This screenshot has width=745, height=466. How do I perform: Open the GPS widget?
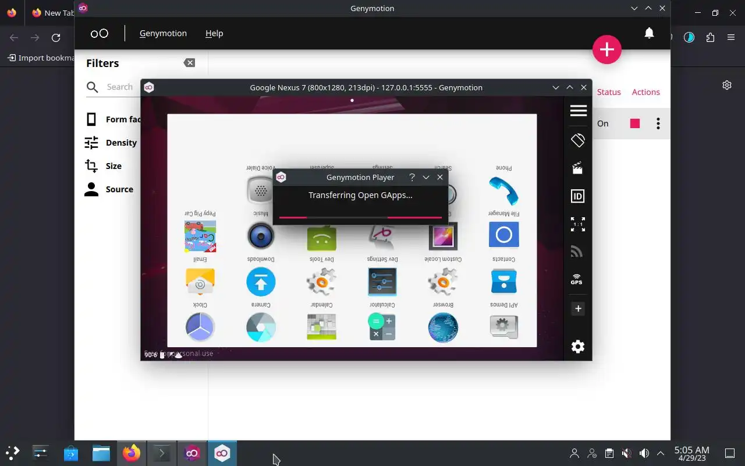tap(577, 280)
